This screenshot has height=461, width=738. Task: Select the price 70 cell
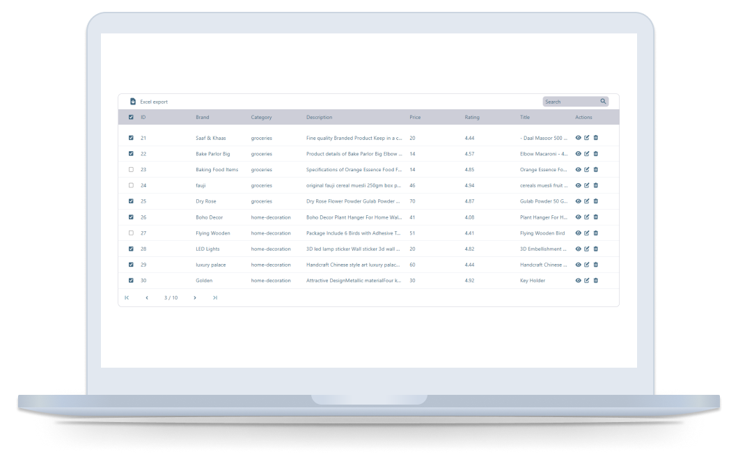pos(412,201)
